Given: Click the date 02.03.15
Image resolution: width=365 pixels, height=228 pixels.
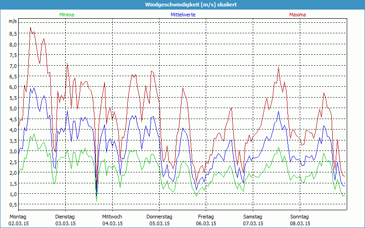Looking at the screenshot, I should tap(19, 223).
